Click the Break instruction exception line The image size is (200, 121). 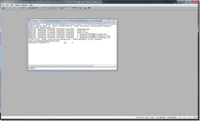(65, 39)
